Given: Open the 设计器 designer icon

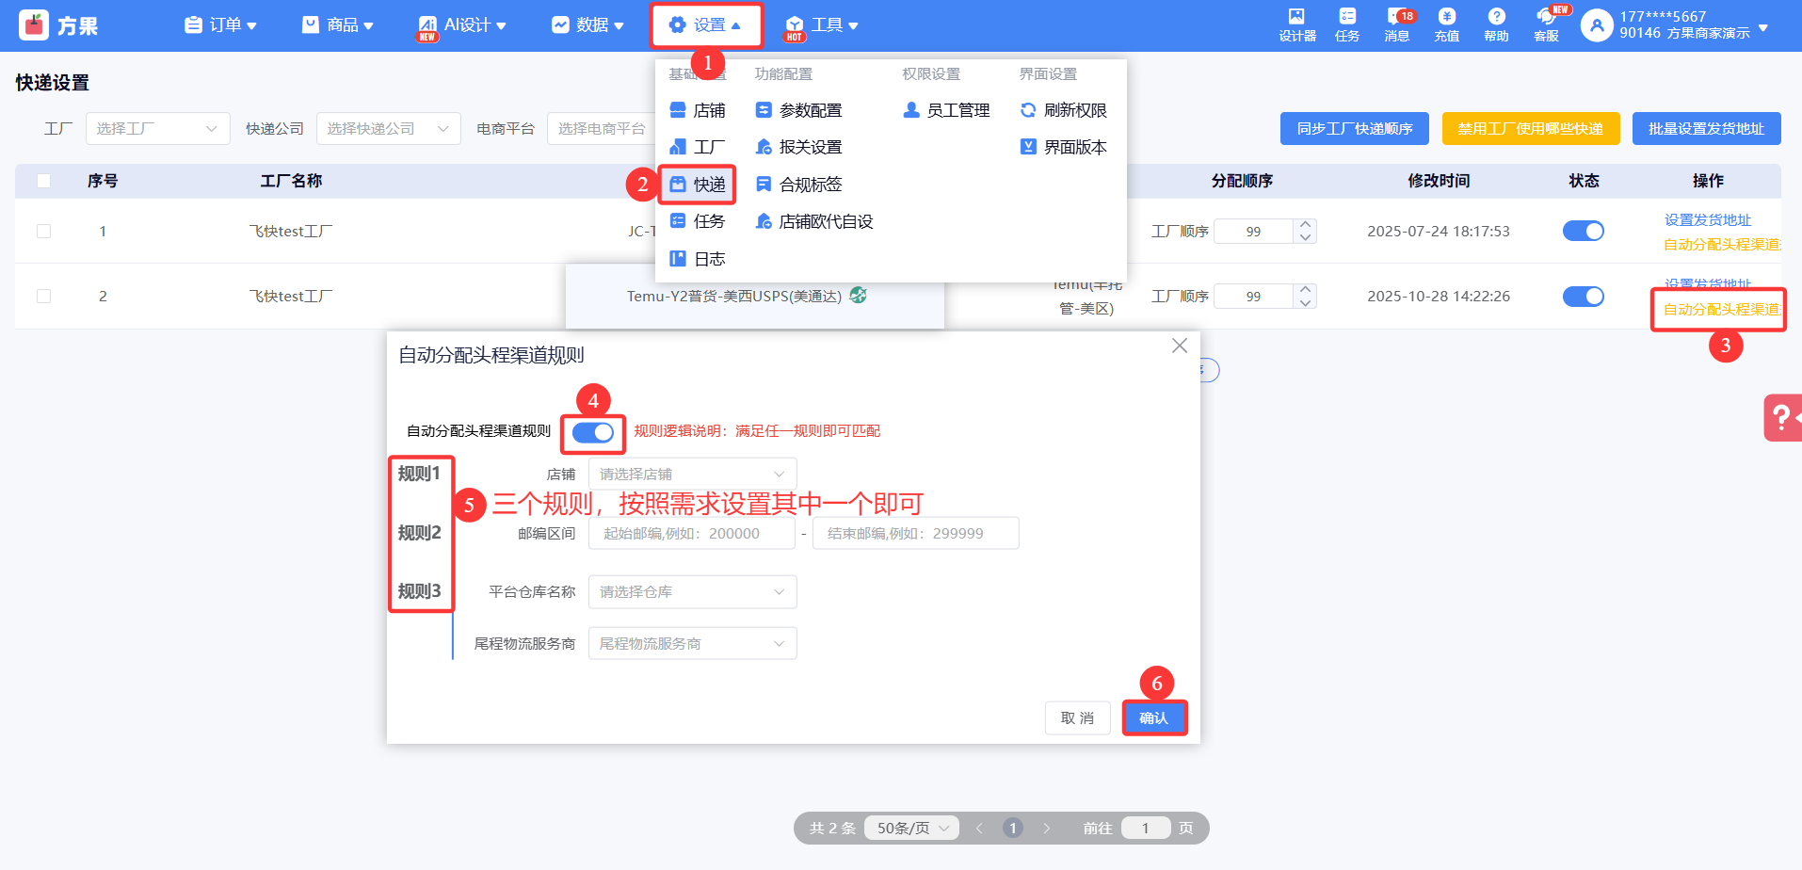Looking at the screenshot, I should point(1296,24).
